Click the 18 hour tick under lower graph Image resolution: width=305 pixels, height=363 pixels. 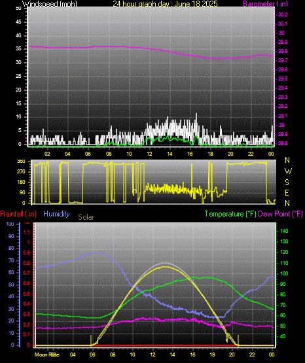212,354
